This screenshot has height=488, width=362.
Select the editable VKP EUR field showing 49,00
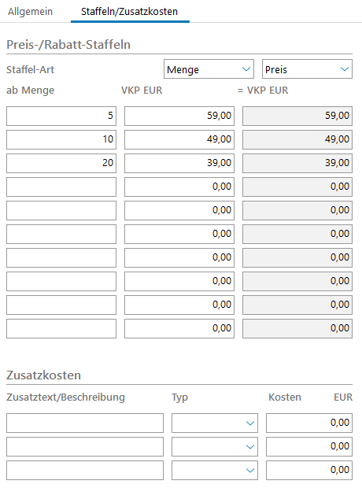pos(179,139)
